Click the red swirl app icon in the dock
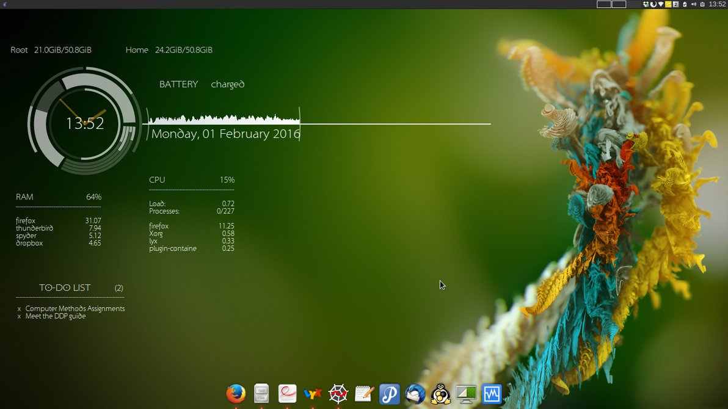Image resolution: width=728 pixels, height=409 pixels. pos(287,394)
